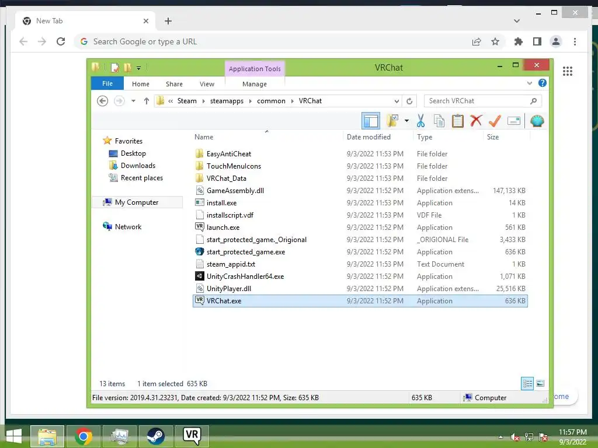
Task: Click the address bar refresh icon
Action: point(409,101)
